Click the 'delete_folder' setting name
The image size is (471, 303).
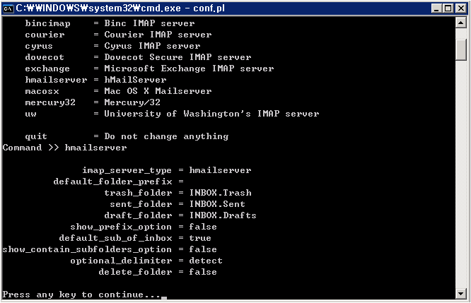[136, 272]
